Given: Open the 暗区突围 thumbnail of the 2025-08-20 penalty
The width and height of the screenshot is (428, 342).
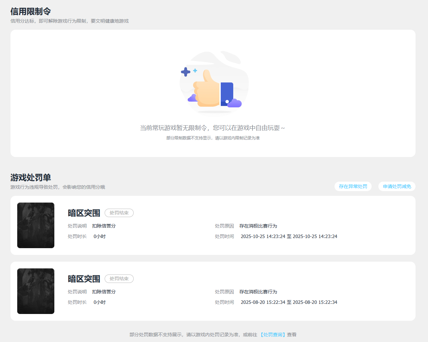Looking at the screenshot, I should pyautogui.click(x=36, y=291).
